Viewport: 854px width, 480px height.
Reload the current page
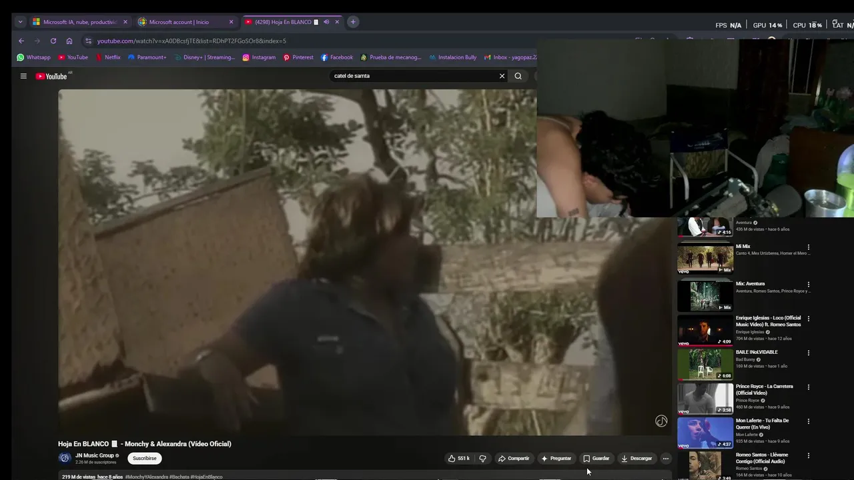[x=53, y=41]
